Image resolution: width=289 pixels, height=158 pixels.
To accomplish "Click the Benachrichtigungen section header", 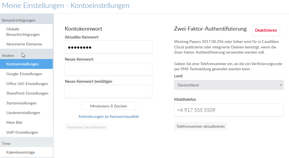I will click(x=19, y=20).
